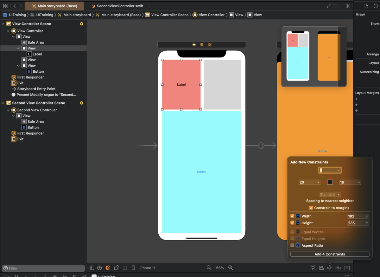Select View Controller in jump bar path
The image size is (380, 277).
click(x=209, y=15)
